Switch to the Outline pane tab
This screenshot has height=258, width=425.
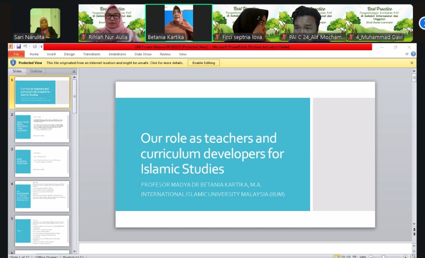tap(36, 71)
